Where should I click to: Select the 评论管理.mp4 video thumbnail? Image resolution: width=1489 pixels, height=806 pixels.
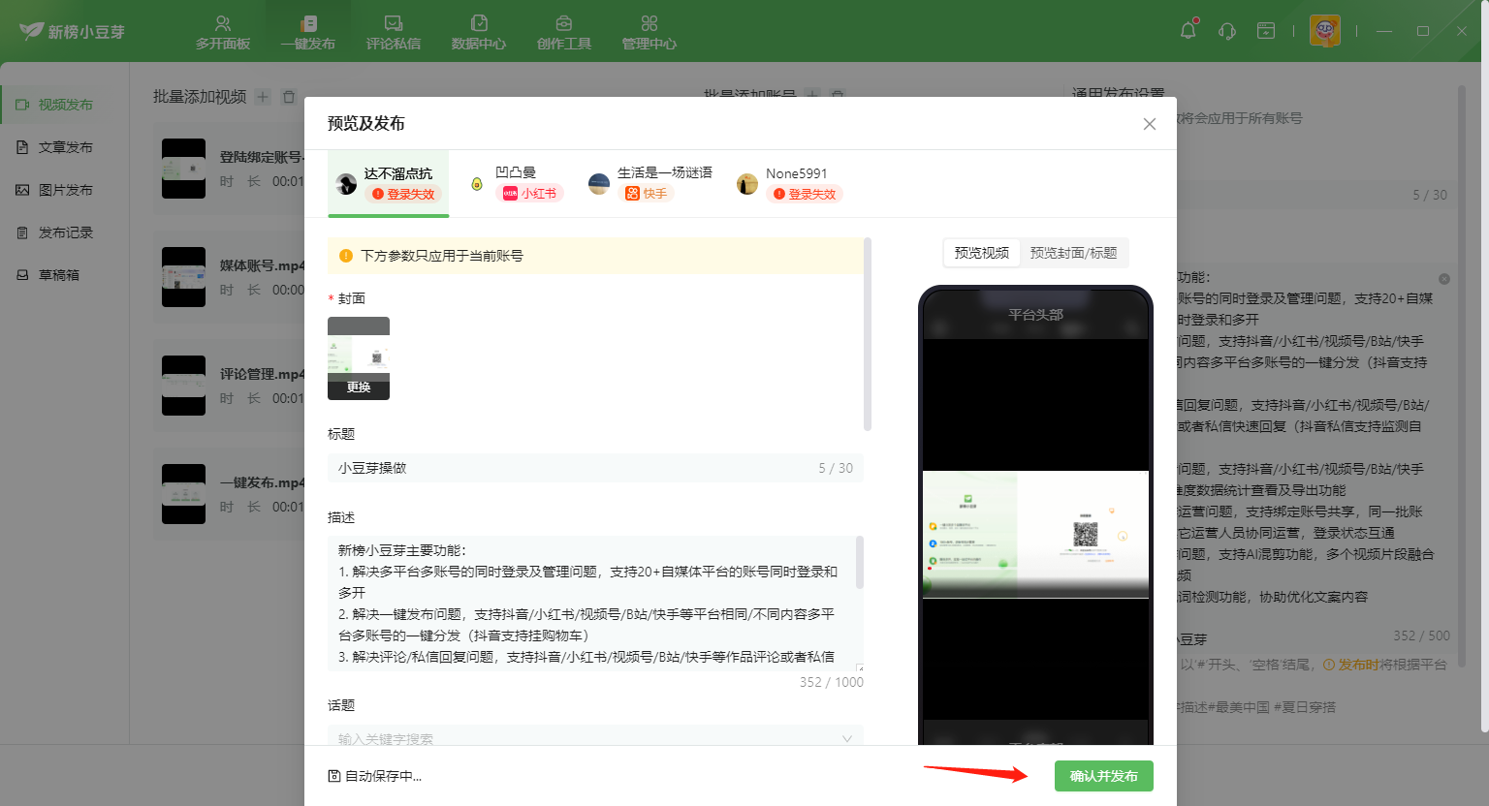183,386
